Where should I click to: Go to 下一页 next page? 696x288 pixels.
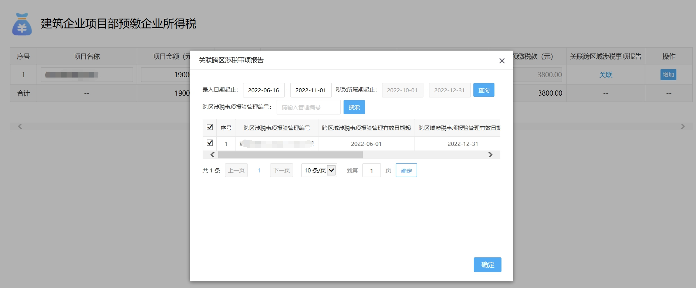(281, 170)
